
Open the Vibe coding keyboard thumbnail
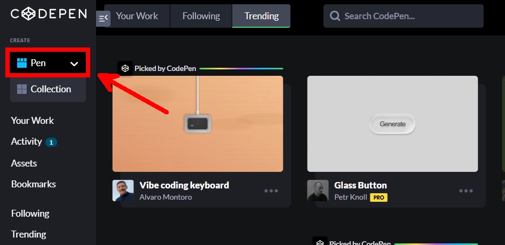click(x=198, y=124)
